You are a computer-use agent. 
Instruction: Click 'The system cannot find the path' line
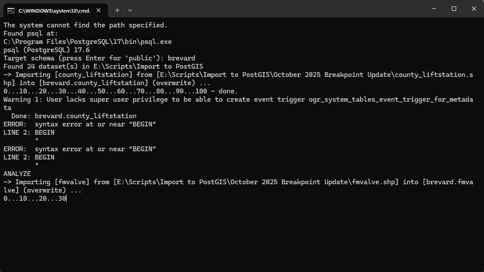tap(85, 25)
